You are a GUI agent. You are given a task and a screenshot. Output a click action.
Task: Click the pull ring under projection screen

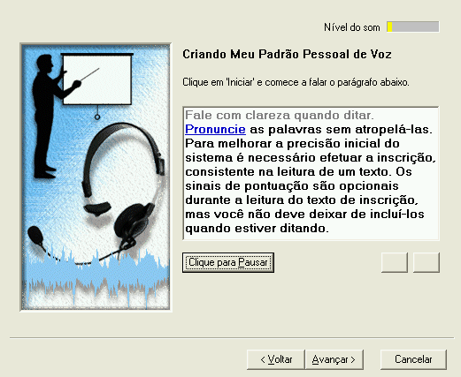pyautogui.click(x=97, y=117)
